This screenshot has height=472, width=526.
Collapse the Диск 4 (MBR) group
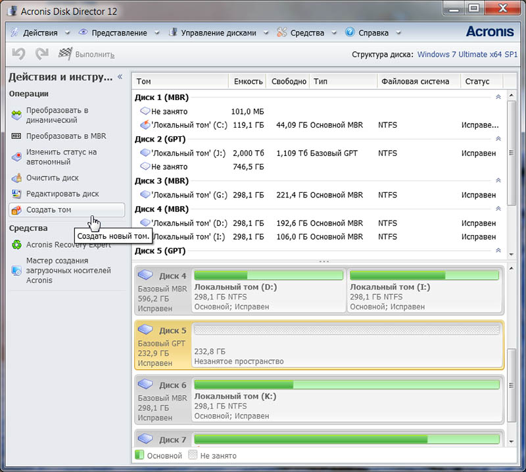coord(498,209)
